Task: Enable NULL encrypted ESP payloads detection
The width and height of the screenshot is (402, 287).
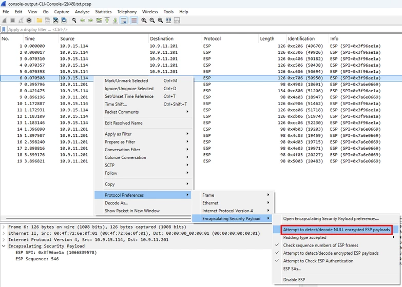Action: [x=336, y=230]
